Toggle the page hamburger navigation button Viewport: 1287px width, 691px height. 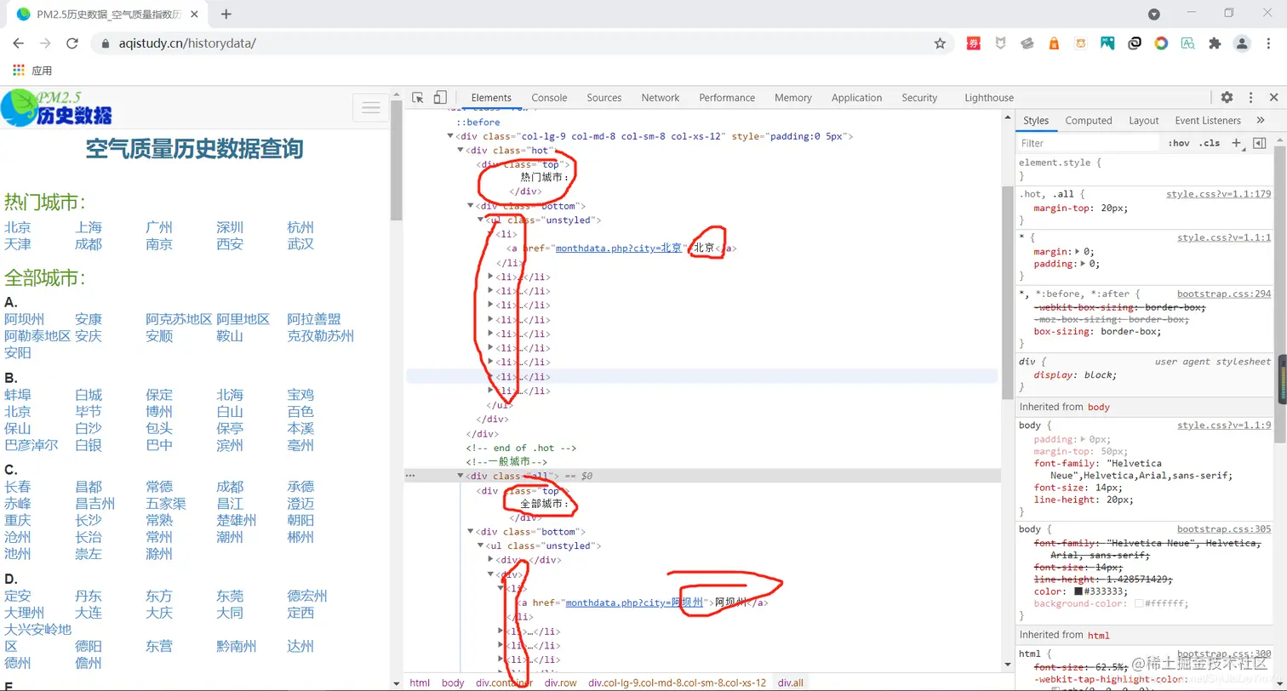point(370,107)
